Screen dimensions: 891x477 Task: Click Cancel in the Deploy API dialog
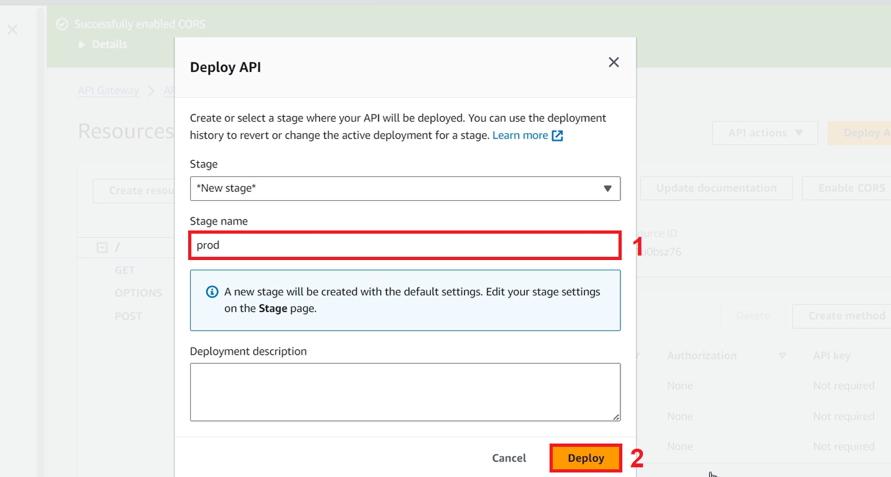tap(508, 458)
